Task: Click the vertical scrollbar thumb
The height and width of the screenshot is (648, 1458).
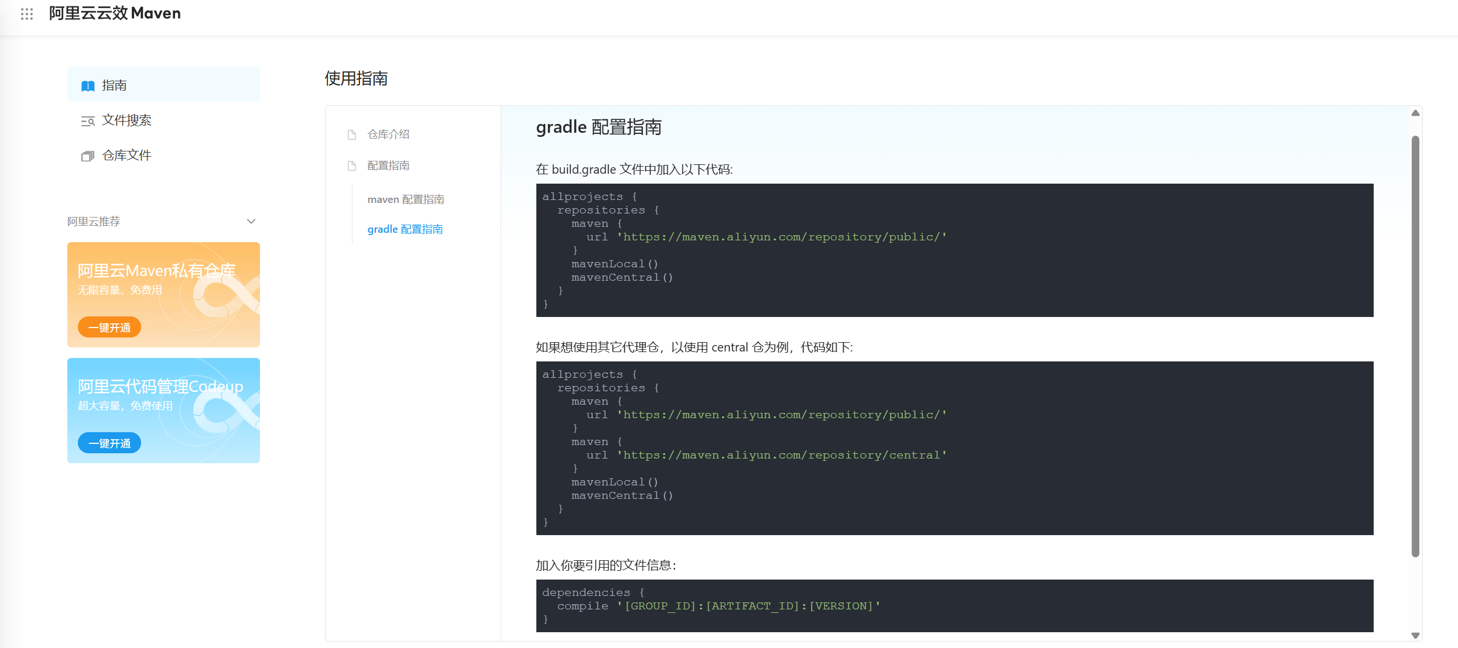Action: coord(1415,346)
